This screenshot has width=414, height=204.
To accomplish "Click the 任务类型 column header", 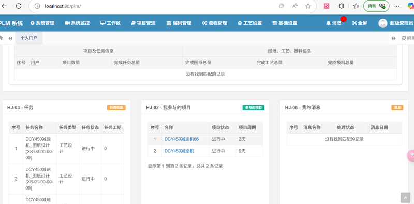I will point(68,128).
